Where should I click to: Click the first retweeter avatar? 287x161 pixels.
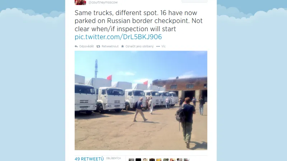(x=131, y=160)
